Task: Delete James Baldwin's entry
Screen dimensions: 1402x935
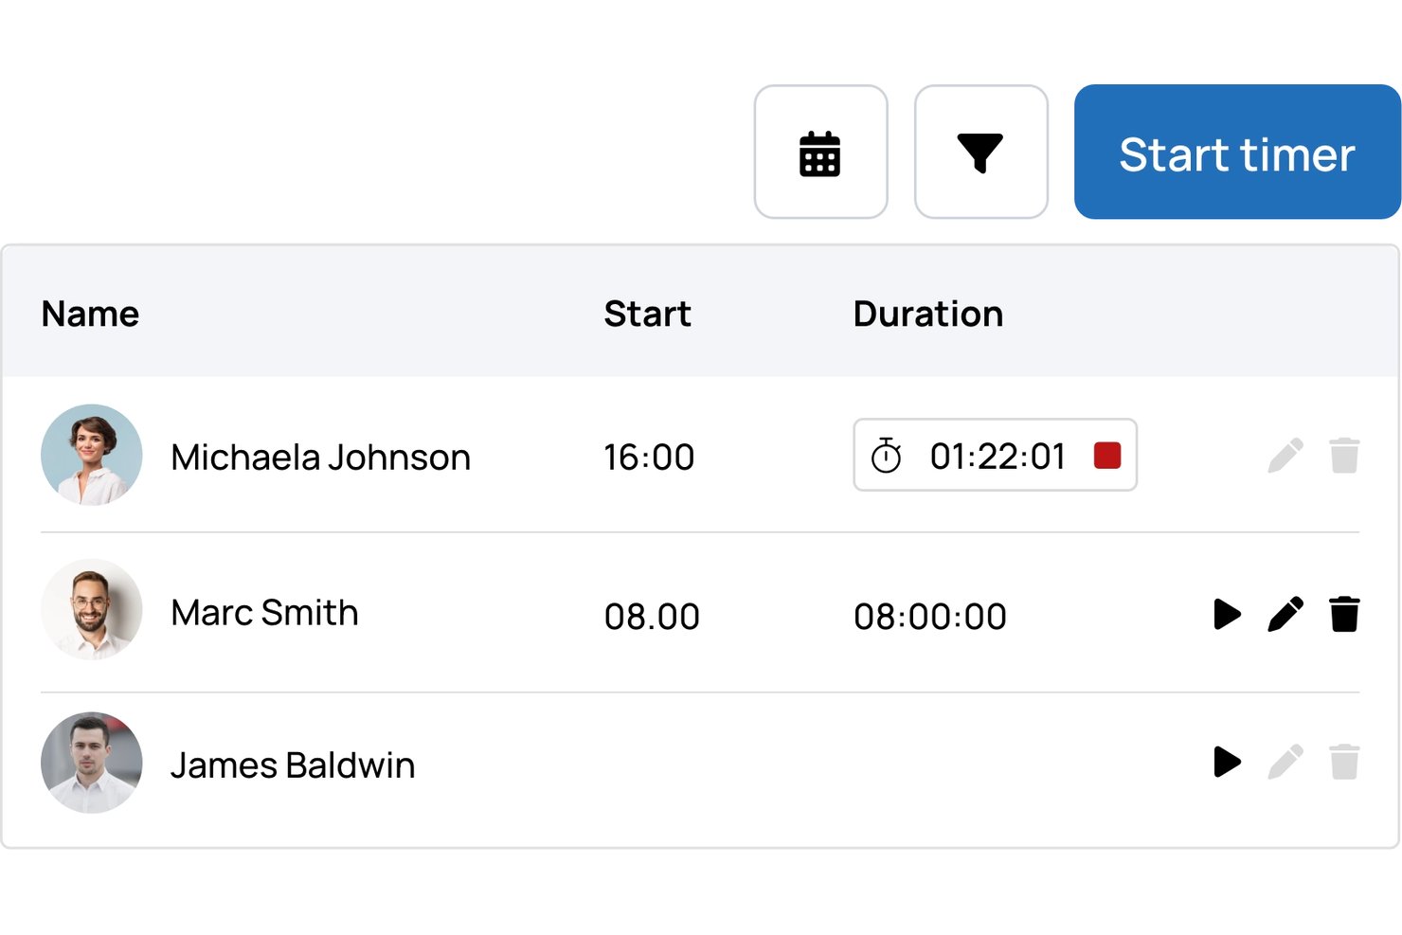Action: pyautogui.click(x=1344, y=762)
